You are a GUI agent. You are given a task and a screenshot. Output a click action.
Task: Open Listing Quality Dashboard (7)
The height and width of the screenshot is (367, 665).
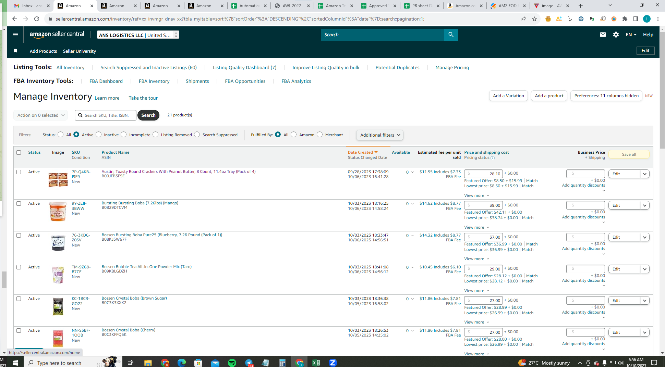coord(244,67)
